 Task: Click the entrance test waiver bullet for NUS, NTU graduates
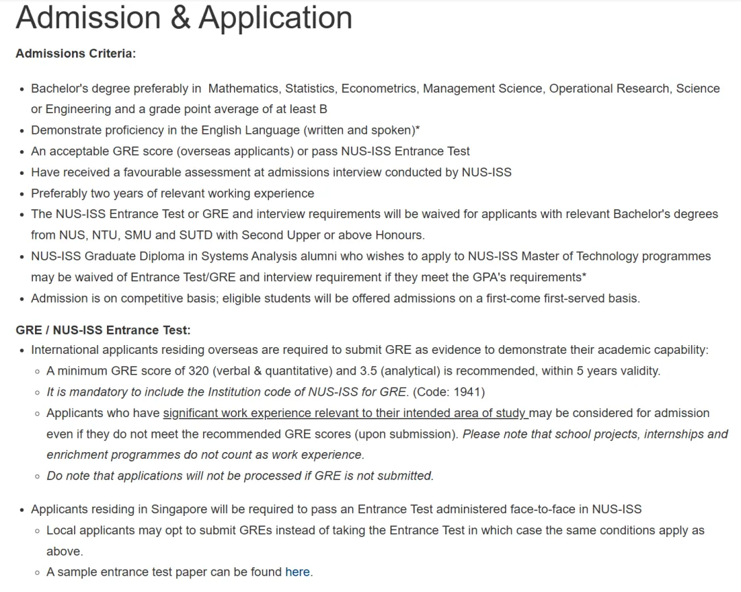[x=374, y=214]
